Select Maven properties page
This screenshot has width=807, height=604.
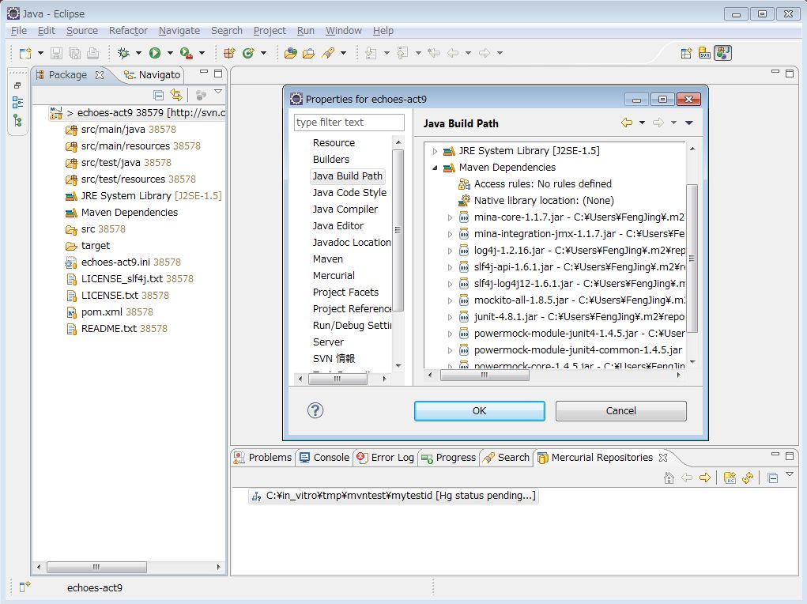[x=328, y=259]
